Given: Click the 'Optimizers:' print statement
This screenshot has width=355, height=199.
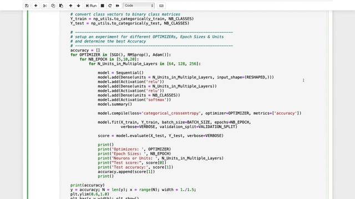Looking at the screenshot, I should point(134,149).
